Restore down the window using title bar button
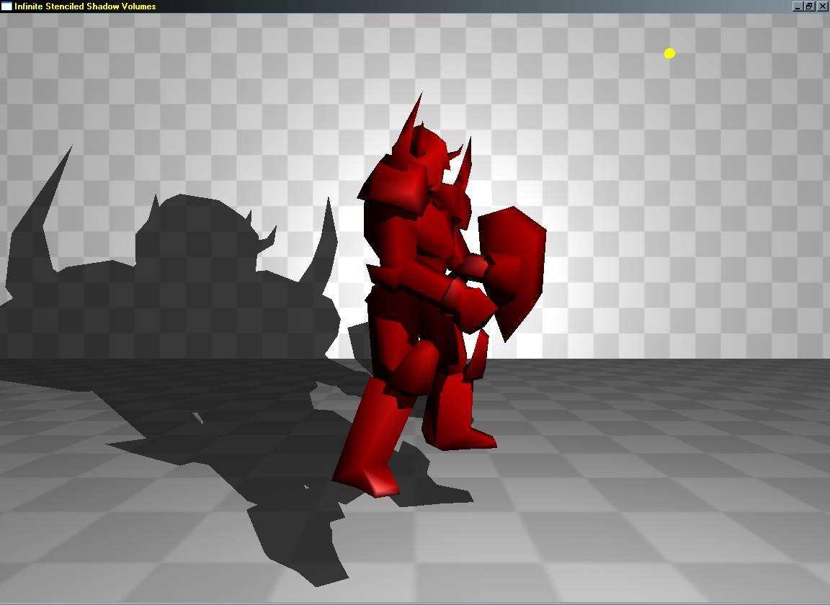Viewport: 830px width, 605px height. 809,6
